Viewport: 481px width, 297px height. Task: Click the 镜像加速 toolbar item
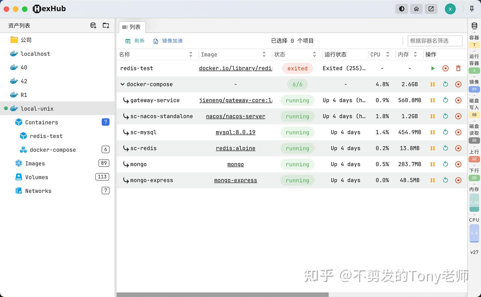point(168,41)
